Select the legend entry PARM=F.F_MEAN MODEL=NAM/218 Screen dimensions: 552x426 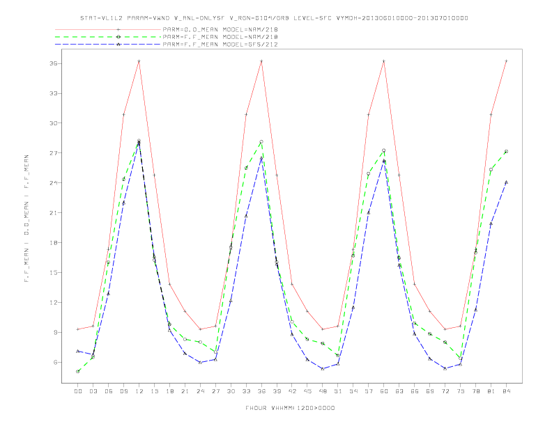point(220,37)
